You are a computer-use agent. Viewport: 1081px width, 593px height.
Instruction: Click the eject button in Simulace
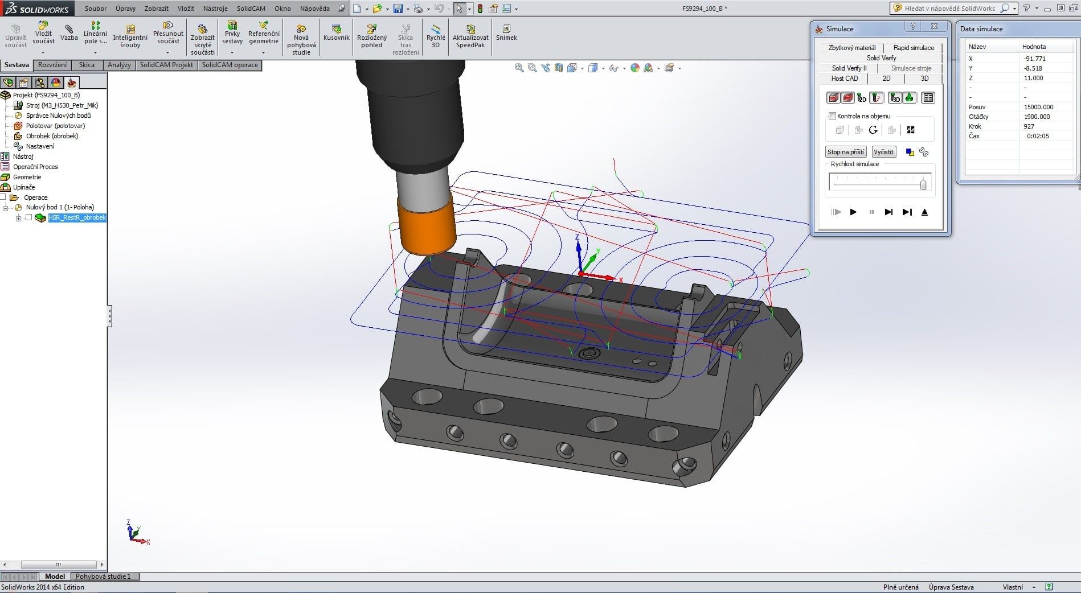[925, 212]
